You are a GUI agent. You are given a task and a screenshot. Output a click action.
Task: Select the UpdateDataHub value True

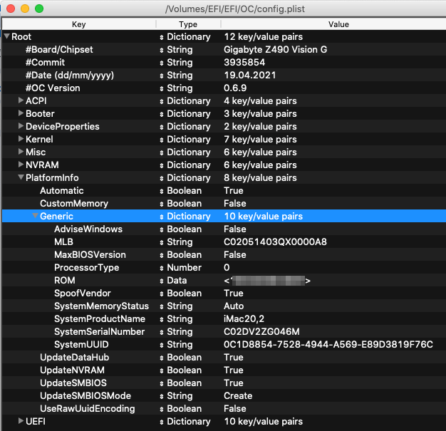pos(234,358)
